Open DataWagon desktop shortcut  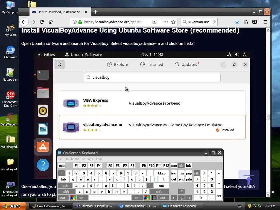(x=9, y=119)
